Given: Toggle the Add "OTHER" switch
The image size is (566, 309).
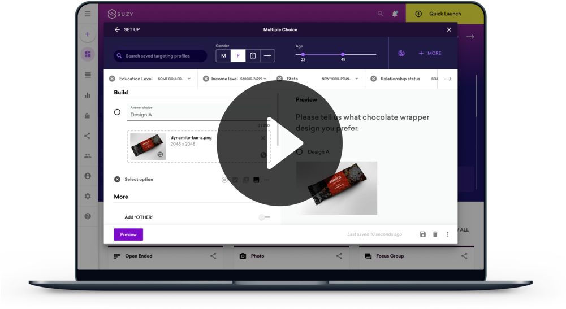Looking at the screenshot, I should (x=264, y=217).
